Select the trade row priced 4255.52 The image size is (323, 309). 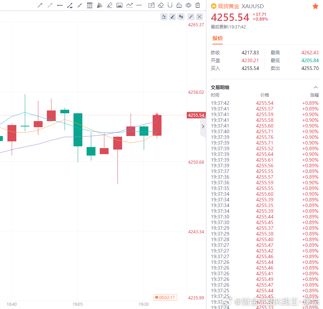pyautogui.click(x=265, y=148)
